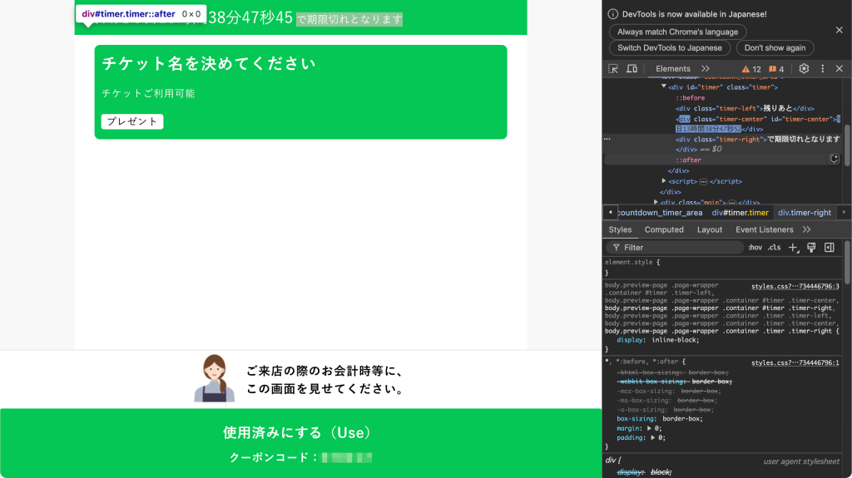Show more DevTools panels via the chevron beside Elements
852x478 pixels.
point(706,68)
